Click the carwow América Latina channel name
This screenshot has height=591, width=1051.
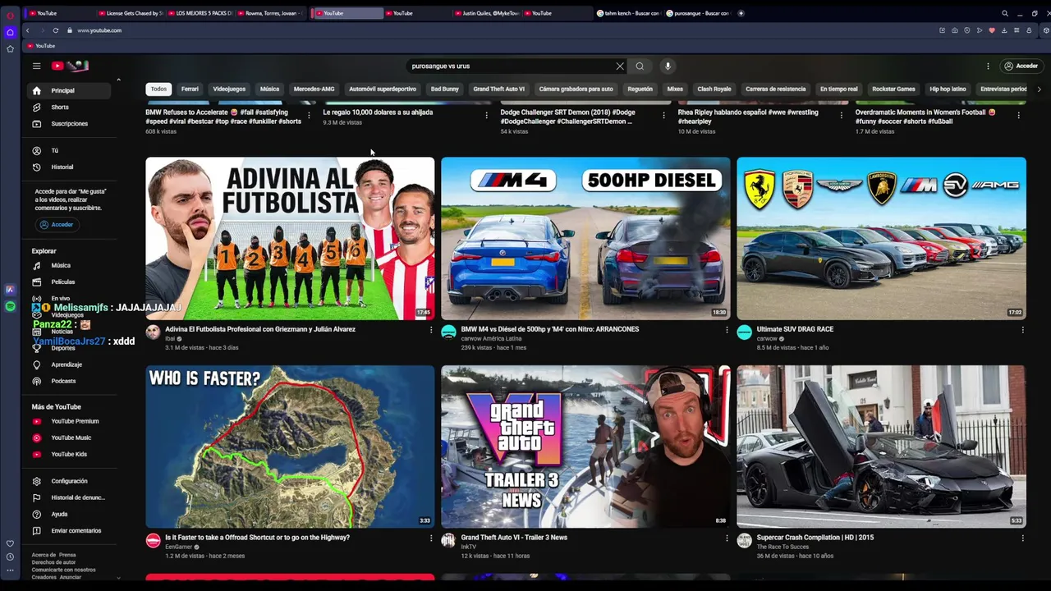(x=491, y=338)
